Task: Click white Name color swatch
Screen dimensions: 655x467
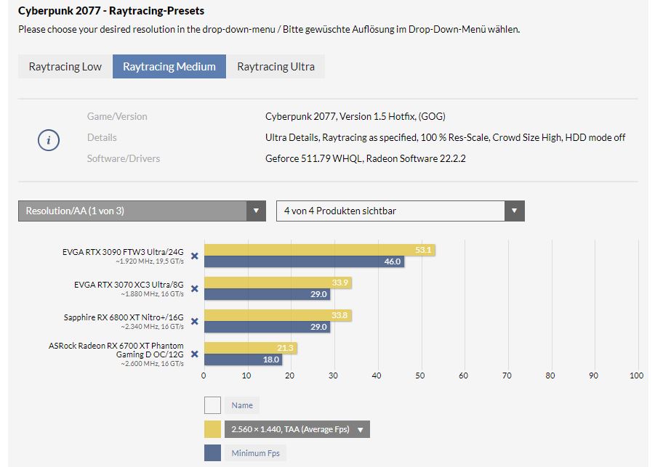Action: (212, 405)
